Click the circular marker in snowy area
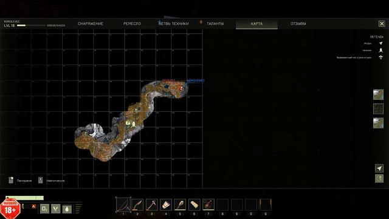The height and width of the screenshot is (219, 389). pyautogui.click(x=85, y=134)
